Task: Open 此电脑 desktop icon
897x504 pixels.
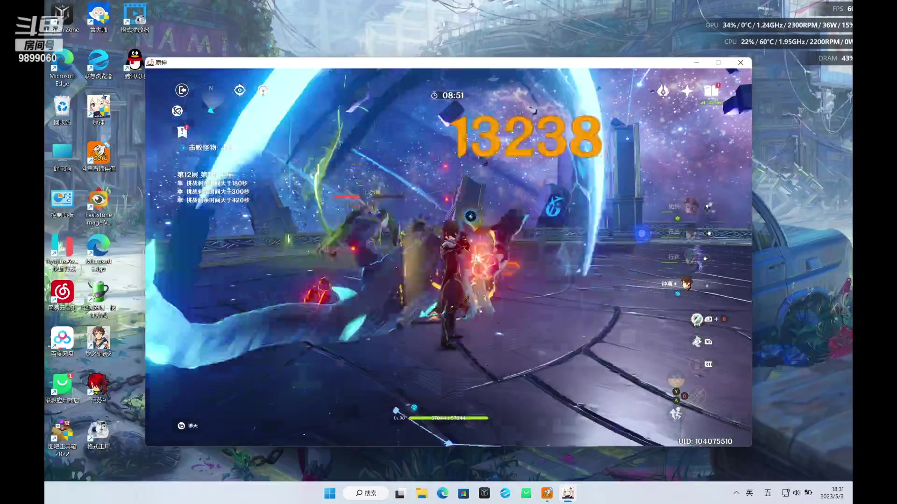Action: 62,157
